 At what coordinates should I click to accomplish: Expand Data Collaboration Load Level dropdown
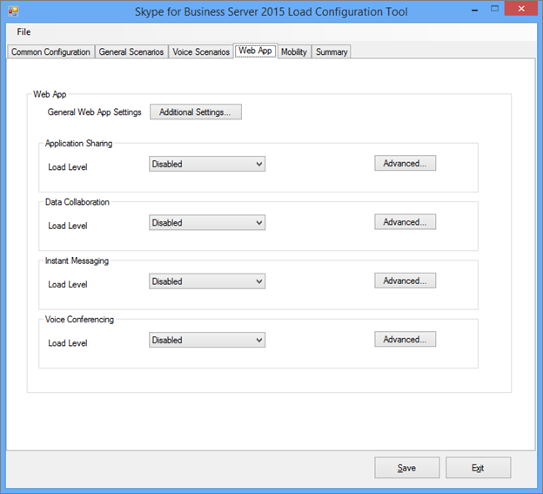207,222
